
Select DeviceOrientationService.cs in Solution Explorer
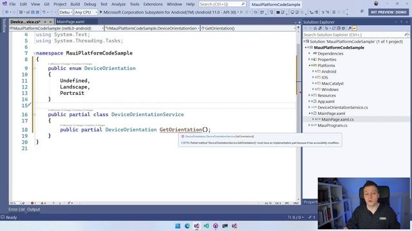(x=342, y=108)
